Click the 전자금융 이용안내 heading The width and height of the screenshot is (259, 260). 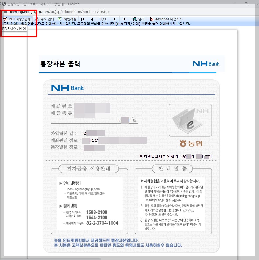(x=89, y=169)
